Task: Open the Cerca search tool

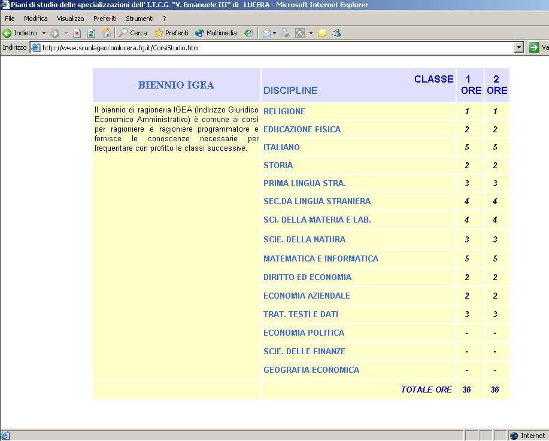Action: point(133,33)
